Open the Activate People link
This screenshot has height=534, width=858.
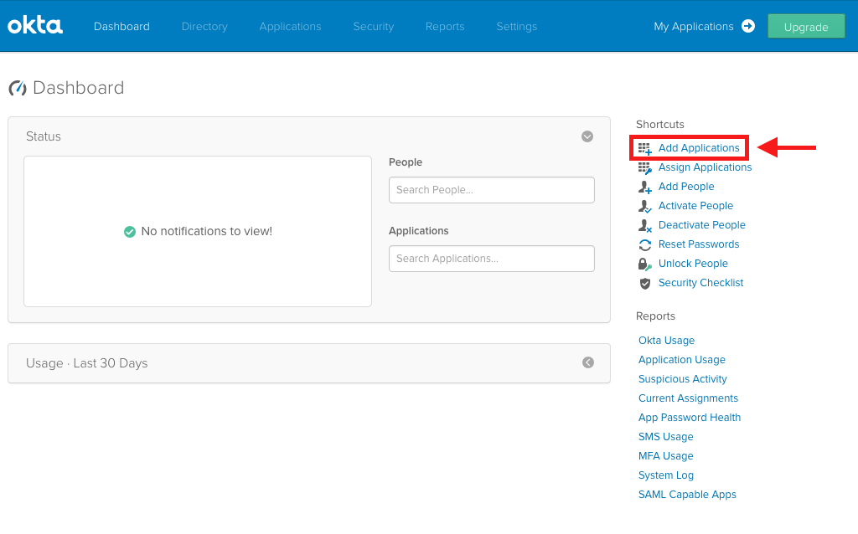pyautogui.click(x=695, y=206)
